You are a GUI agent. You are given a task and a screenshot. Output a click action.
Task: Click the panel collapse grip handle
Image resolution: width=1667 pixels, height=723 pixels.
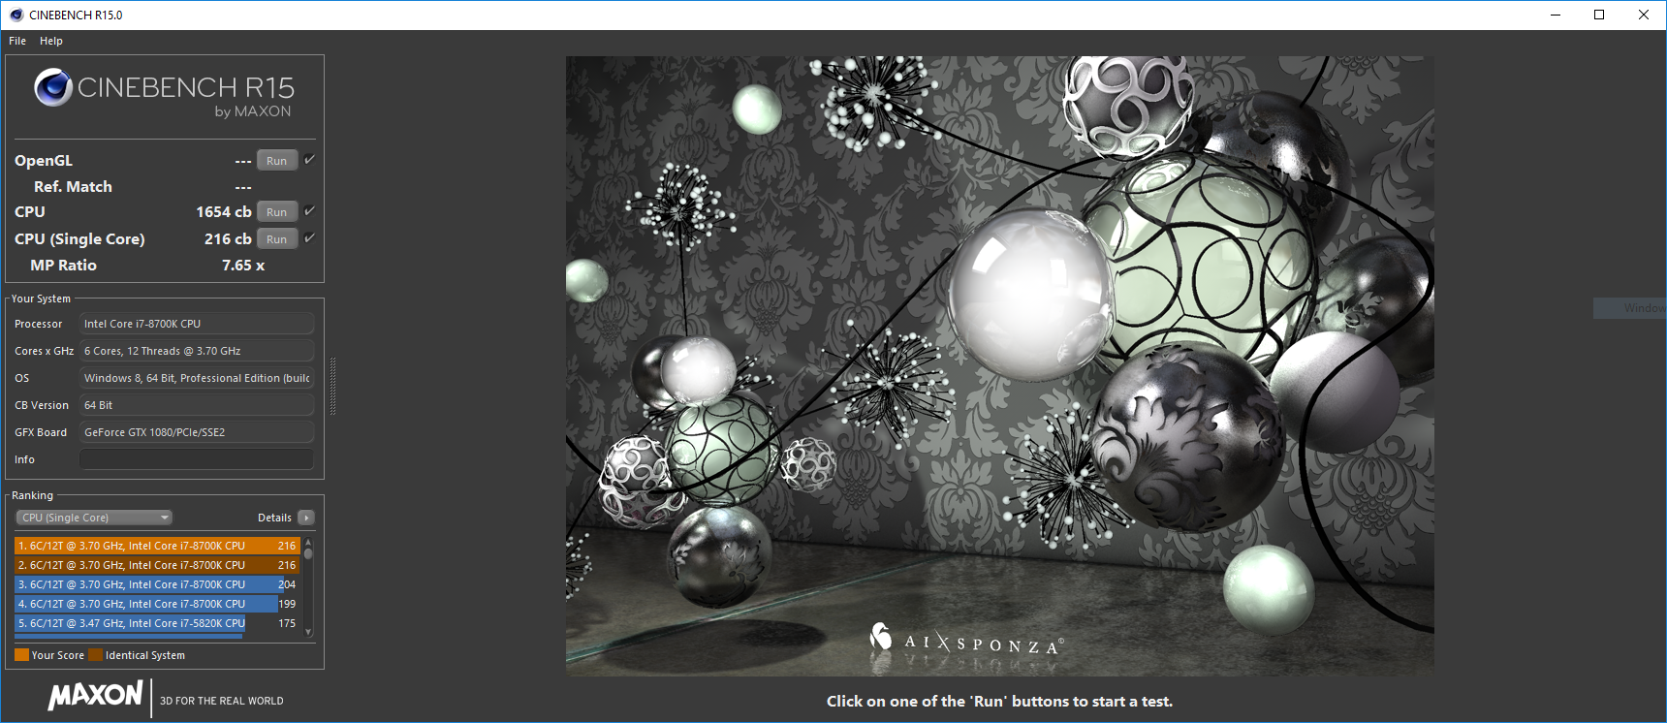pos(333,386)
